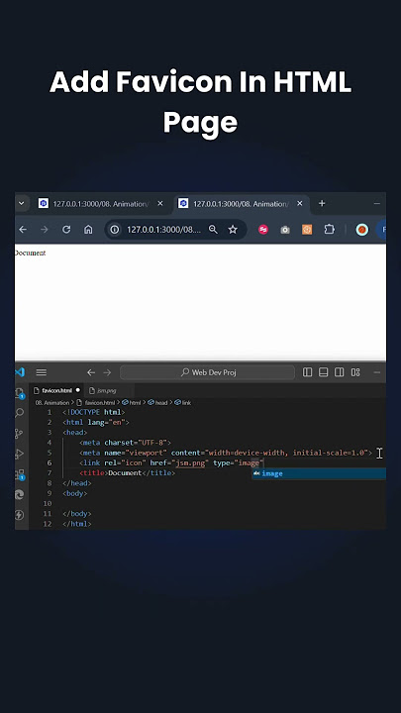Go back in the browser
The height and width of the screenshot is (713, 401).
point(22,230)
